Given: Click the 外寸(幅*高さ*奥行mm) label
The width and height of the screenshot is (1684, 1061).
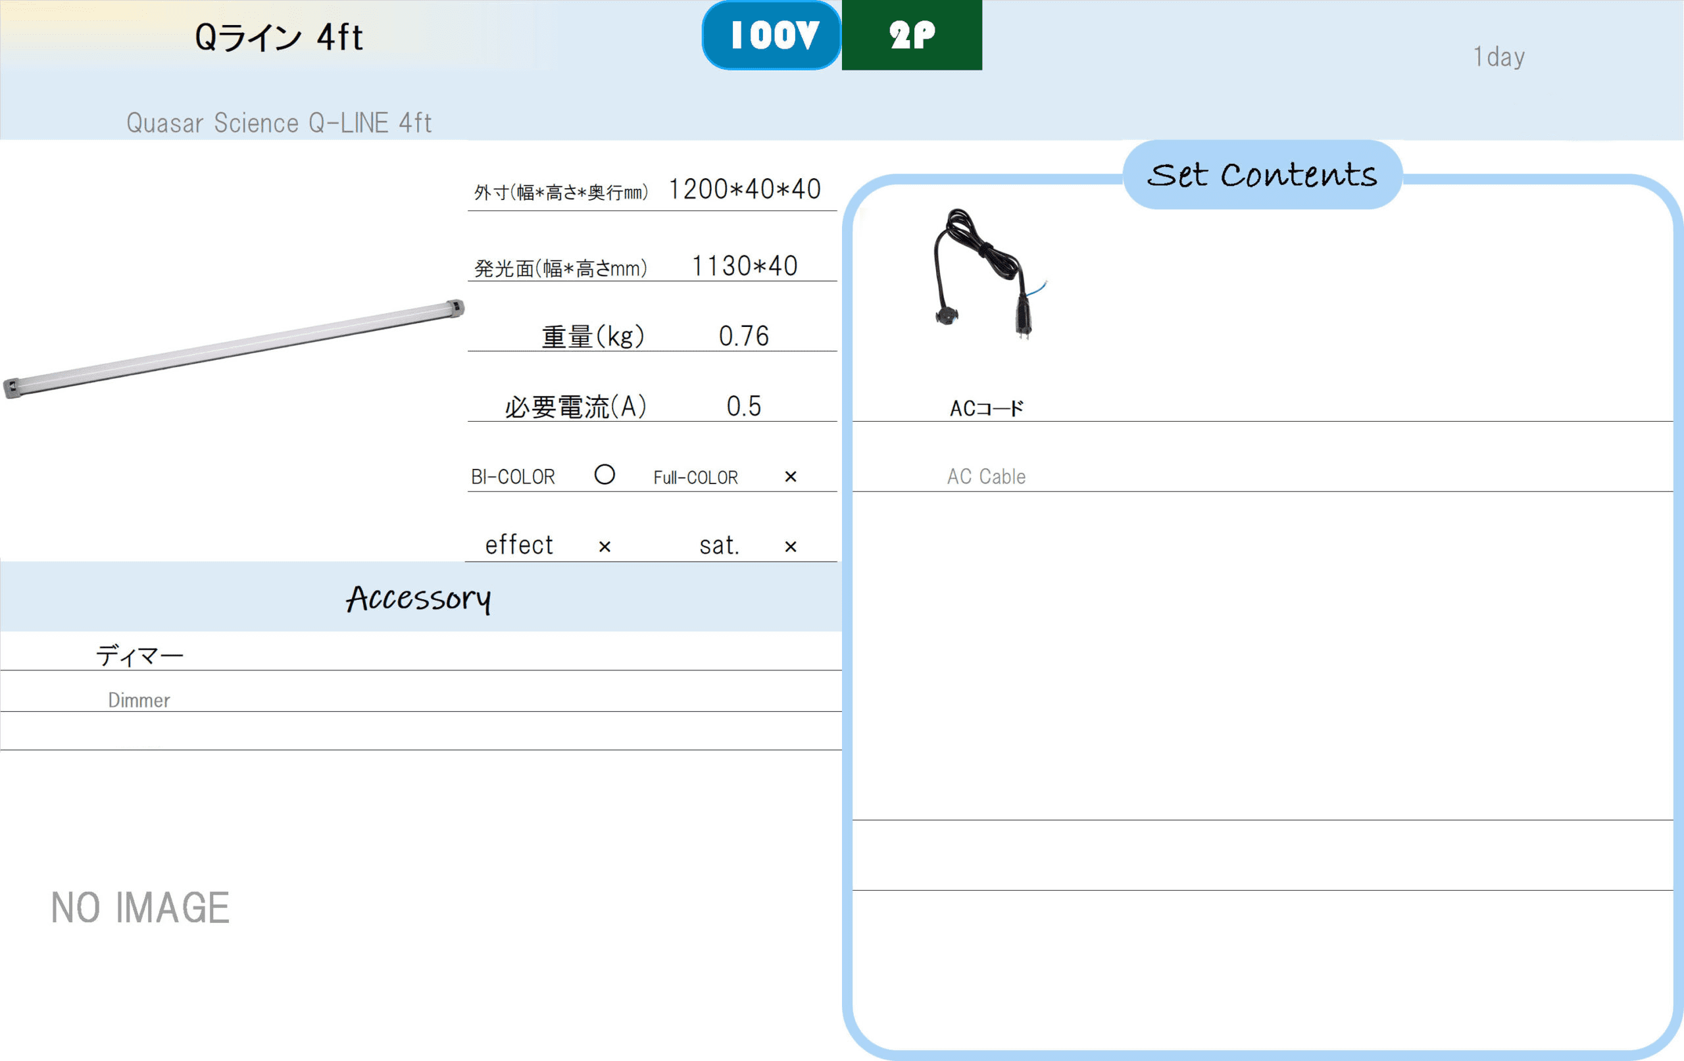Looking at the screenshot, I should [562, 192].
